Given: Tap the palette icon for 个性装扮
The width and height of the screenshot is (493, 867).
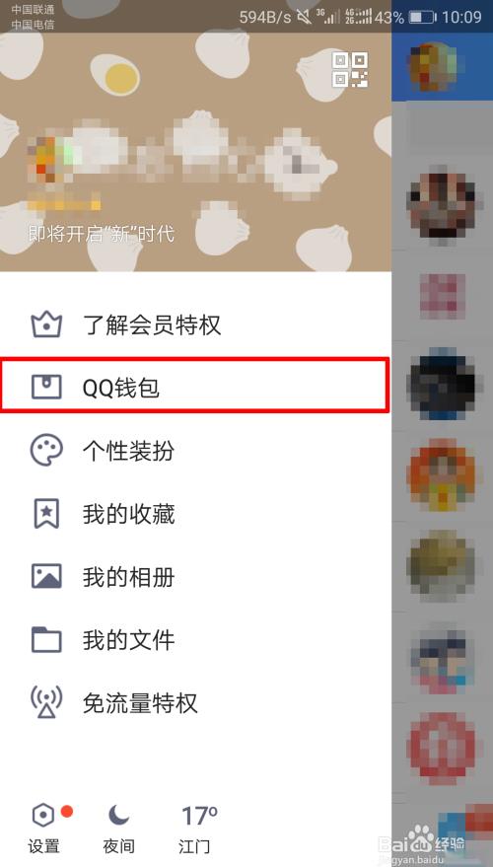Looking at the screenshot, I should click(x=46, y=451).
